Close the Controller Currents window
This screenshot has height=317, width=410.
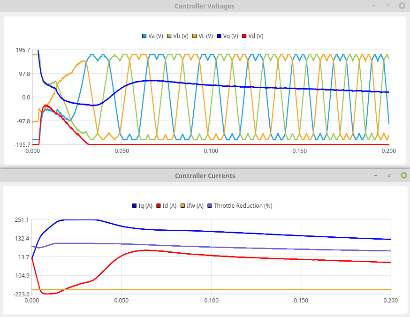[403, 175]
